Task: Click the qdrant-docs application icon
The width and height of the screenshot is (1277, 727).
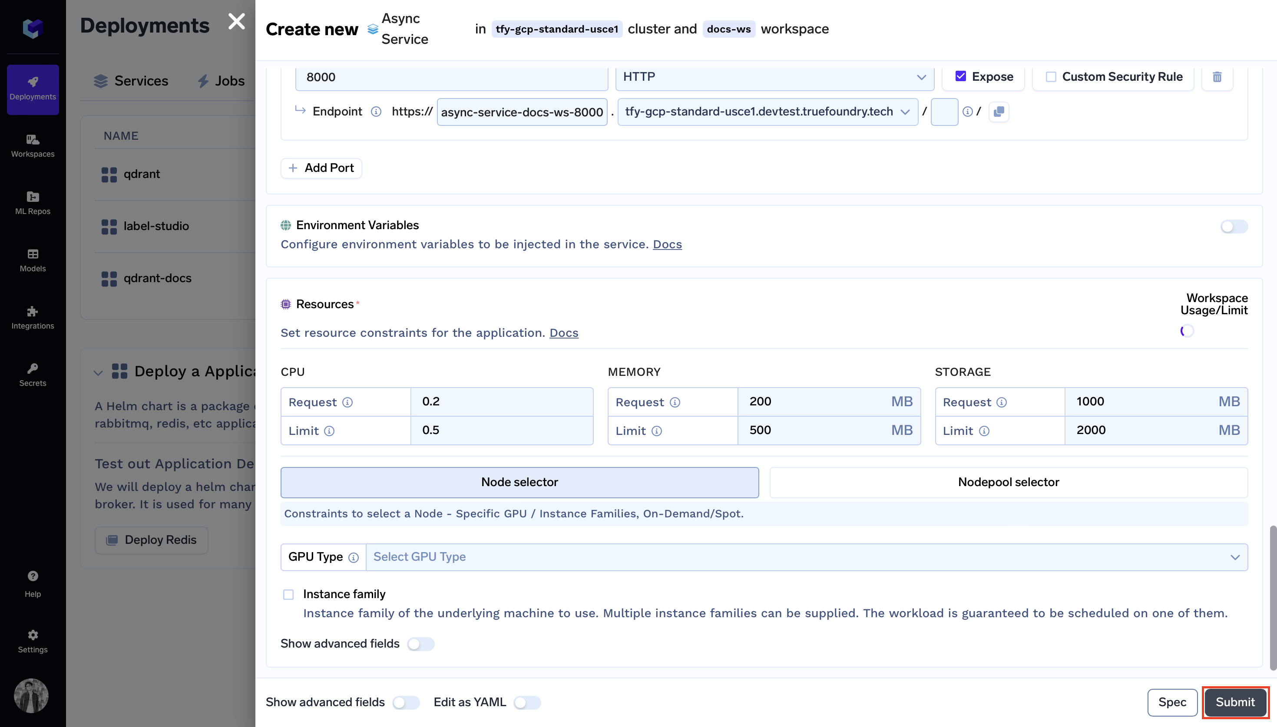Action: tap(109, 279)
